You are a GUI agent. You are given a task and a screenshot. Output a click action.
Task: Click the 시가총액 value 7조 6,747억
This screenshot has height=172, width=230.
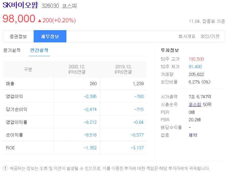pos(200,97)
